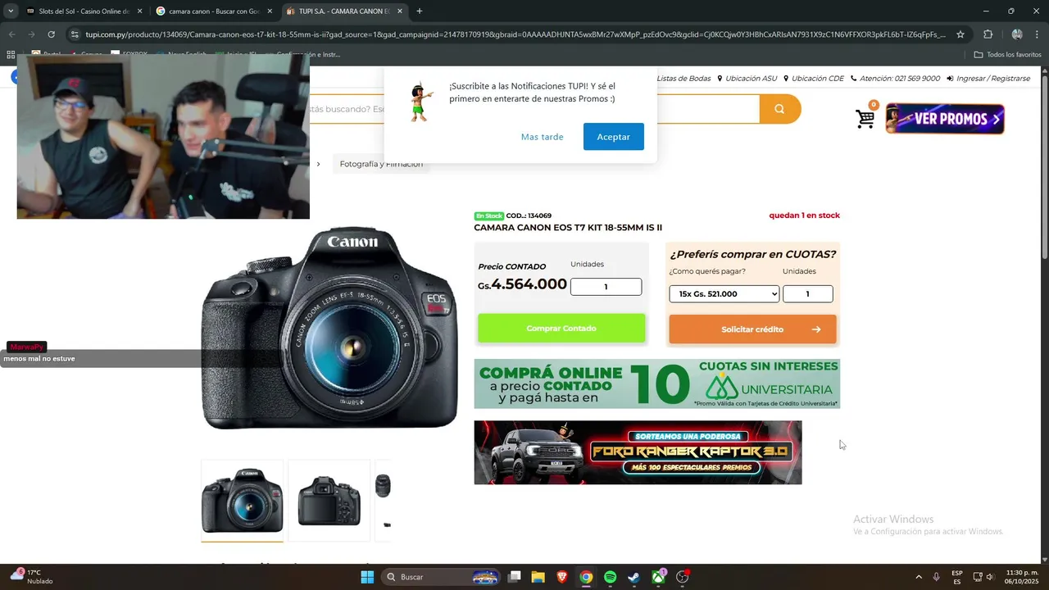This screenshot has height=590, width=1049.
Task: Open the Ubicación ASU link
Action: coord(747,79)
